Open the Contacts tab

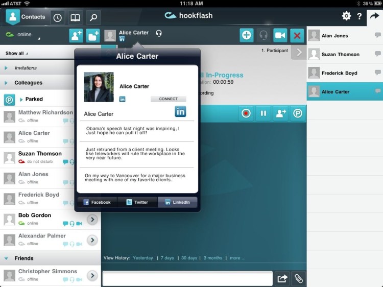tap(26, 17)
